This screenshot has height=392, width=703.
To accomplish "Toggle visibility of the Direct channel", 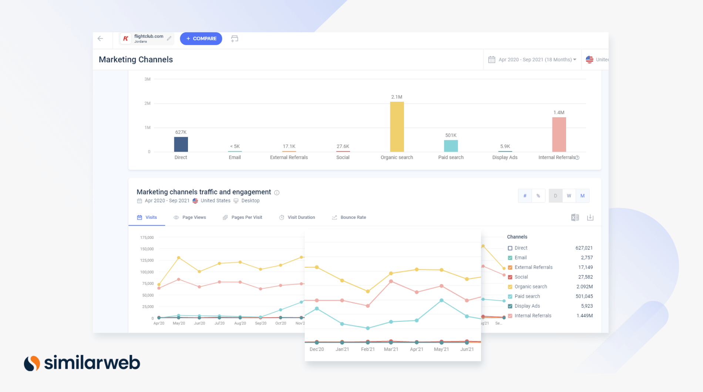I will tap(510, 248).
